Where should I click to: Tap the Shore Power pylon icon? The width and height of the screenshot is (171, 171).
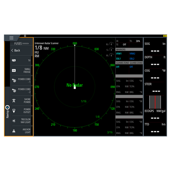pyautogui.click(x=14, y=101)
